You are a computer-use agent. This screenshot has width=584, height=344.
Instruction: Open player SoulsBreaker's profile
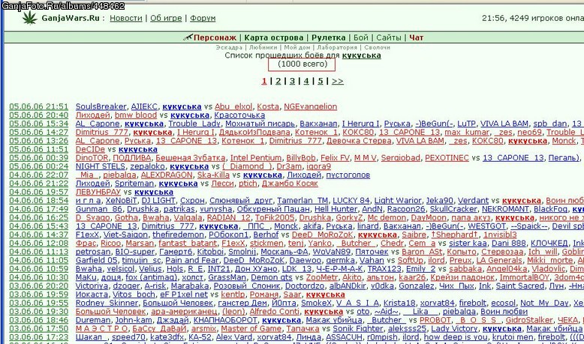[101, 106]
